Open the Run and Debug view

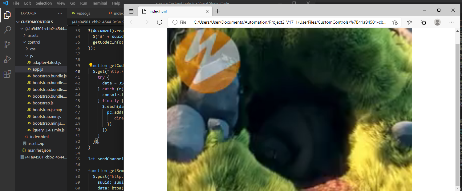pos(7,59)
